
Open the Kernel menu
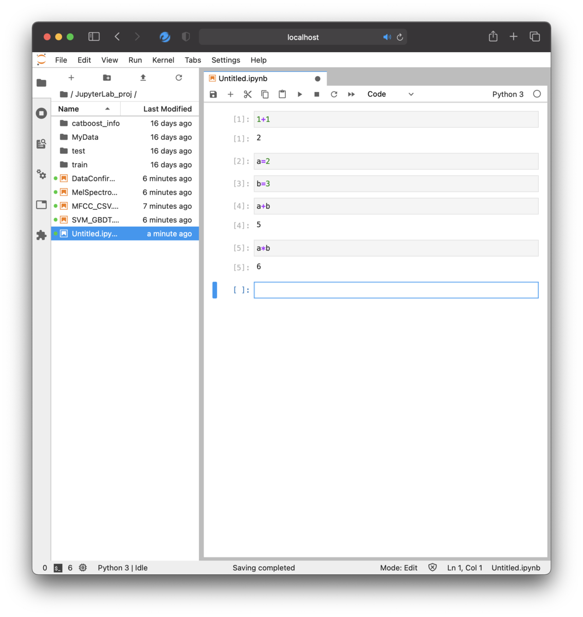click(x=163, y=60)
